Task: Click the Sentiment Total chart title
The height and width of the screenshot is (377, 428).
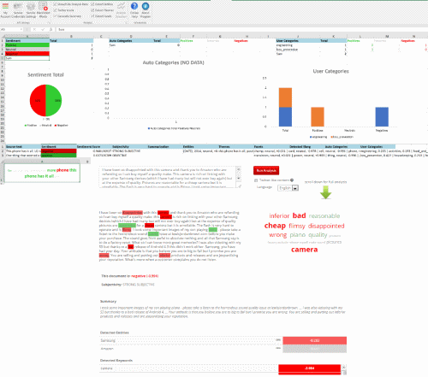Action: click(45, 74)
